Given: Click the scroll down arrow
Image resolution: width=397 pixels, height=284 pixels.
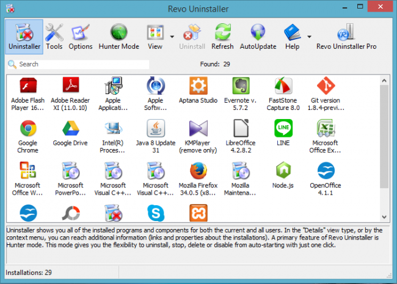Looking at the screenshot, I should point(384,217).
